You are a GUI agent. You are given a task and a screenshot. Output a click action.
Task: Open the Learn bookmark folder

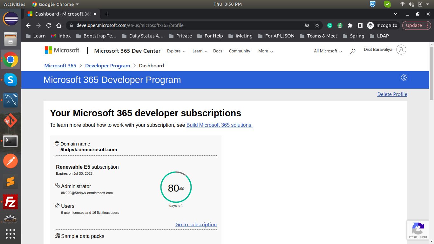(x=36, y=36)
